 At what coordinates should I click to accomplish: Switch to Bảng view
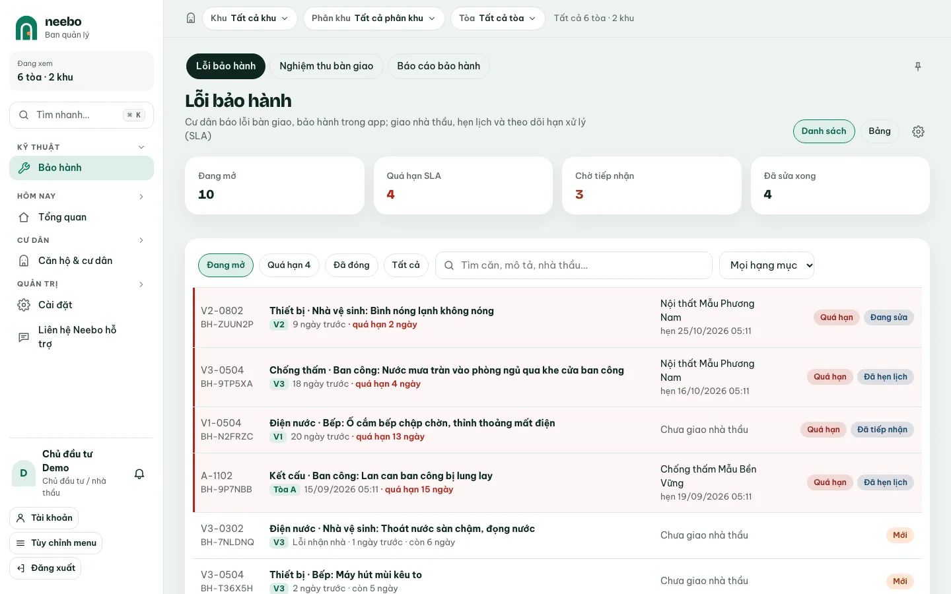pyautogui.click(x=880, y=131)
